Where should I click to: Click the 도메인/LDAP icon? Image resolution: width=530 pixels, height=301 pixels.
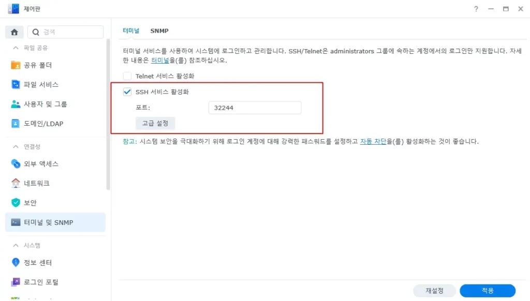[16, 124]
